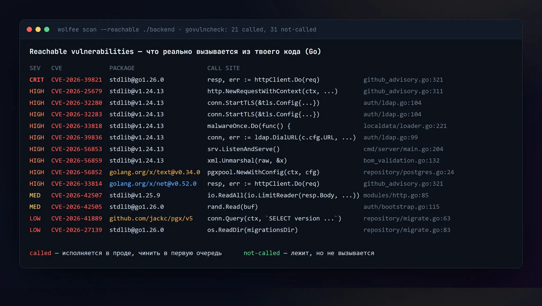Click call site 'pgxpool.NewWithConfig(ctx, cfg)'
Viewport: 542px width, 306px height.
263,172
